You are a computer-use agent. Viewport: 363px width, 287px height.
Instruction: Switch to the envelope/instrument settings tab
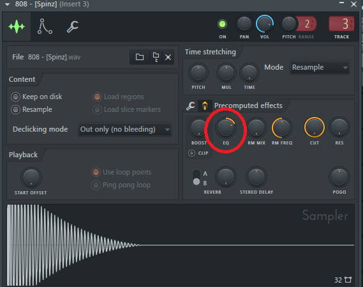pyautogui.click(x=45, y=27)
